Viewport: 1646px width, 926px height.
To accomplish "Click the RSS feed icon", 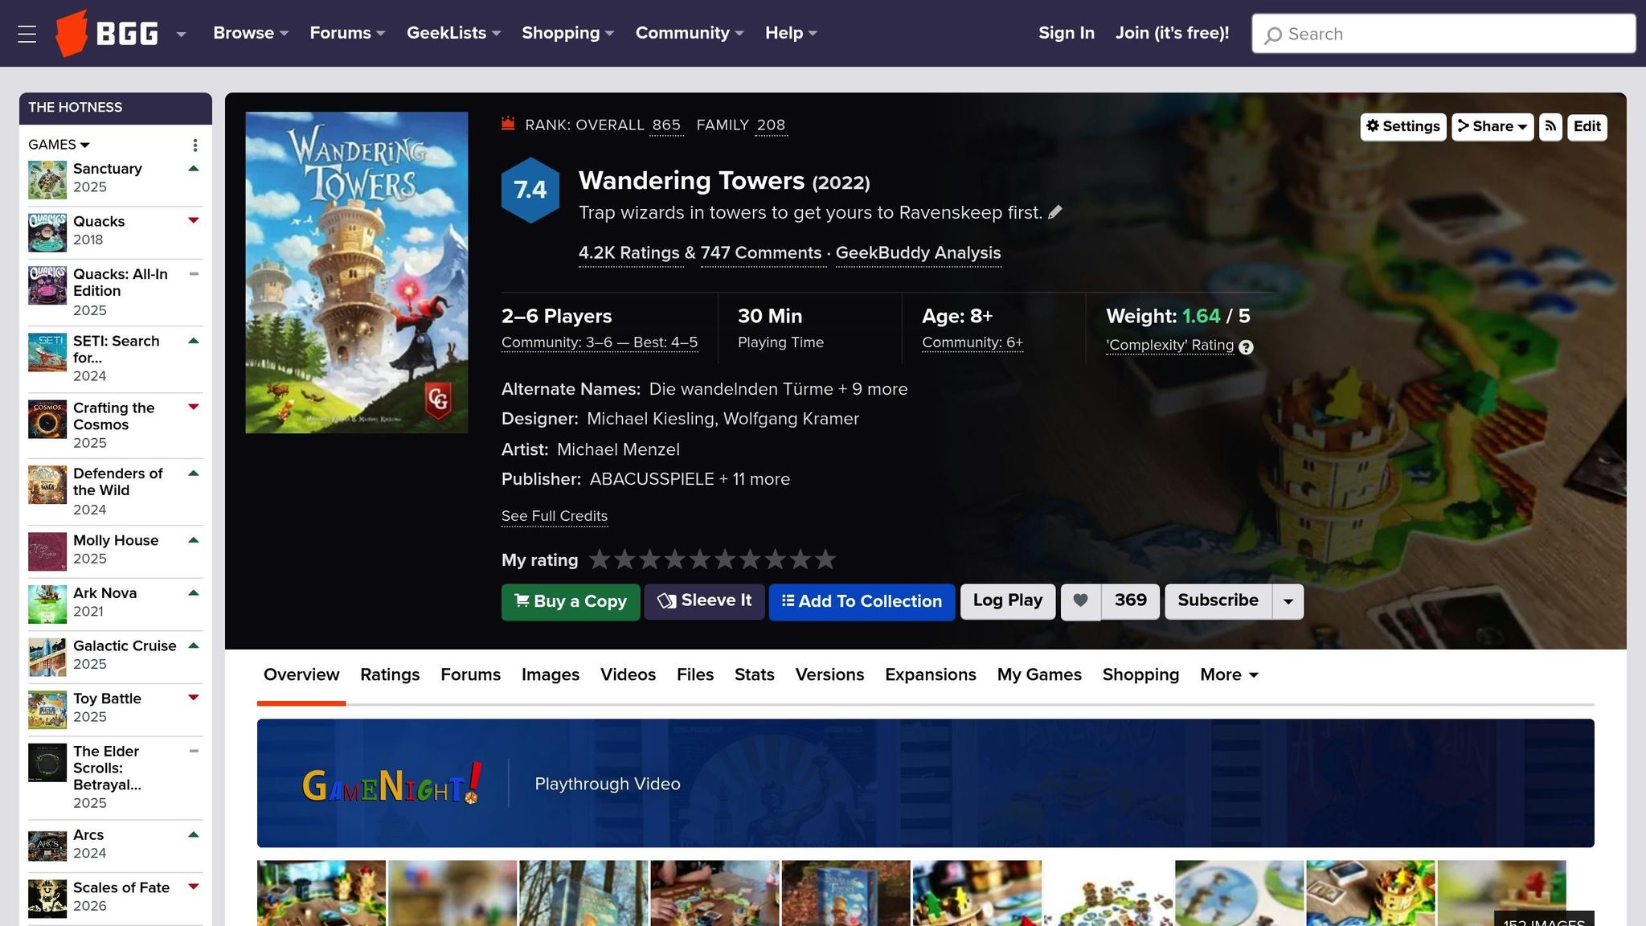I will (1550, 126).
